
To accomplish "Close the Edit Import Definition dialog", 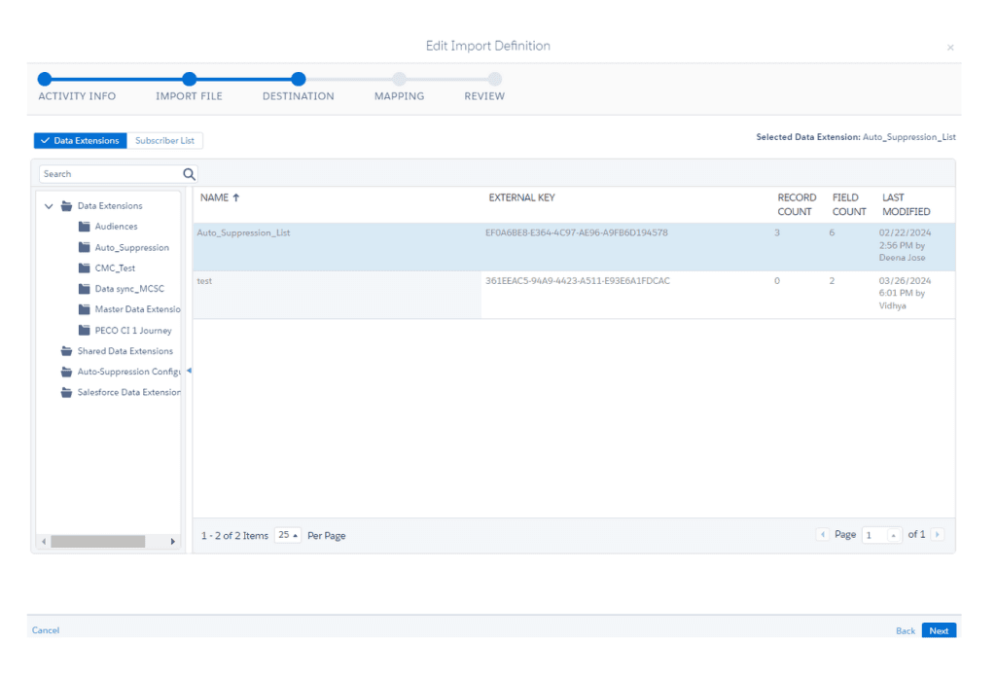I will pyautogui.click(x=950, y=48).
